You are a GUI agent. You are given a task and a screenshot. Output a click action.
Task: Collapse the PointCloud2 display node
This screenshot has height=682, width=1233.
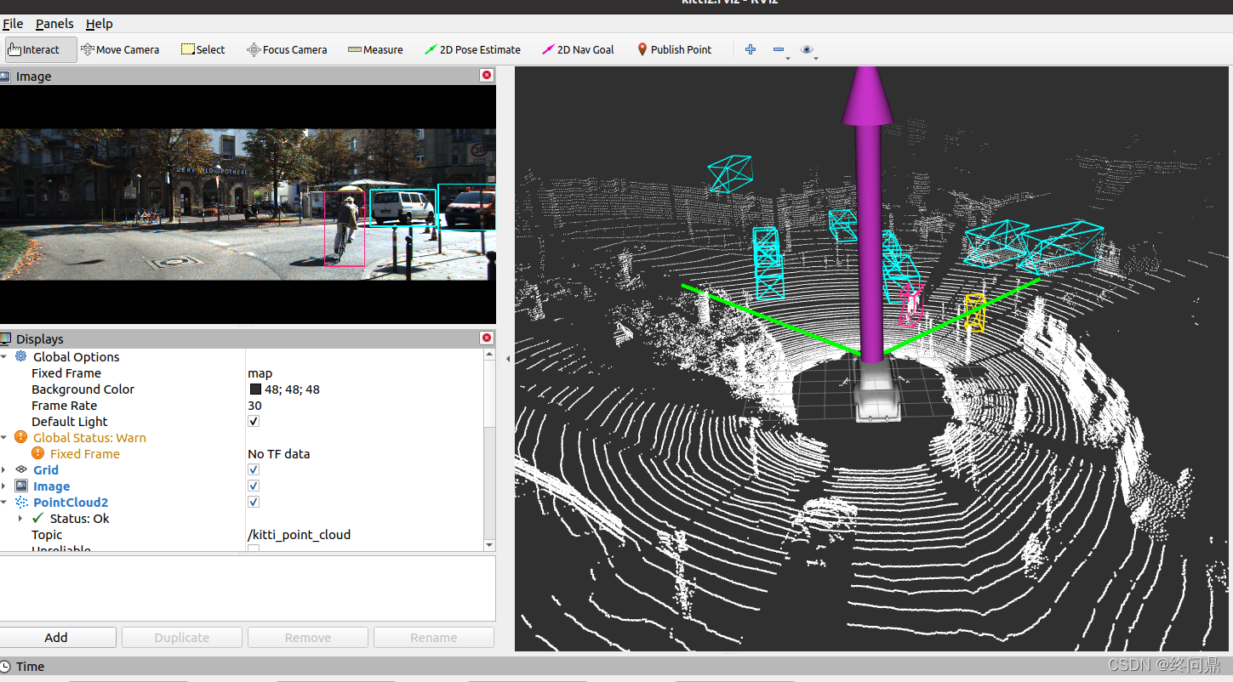(4, 503)
